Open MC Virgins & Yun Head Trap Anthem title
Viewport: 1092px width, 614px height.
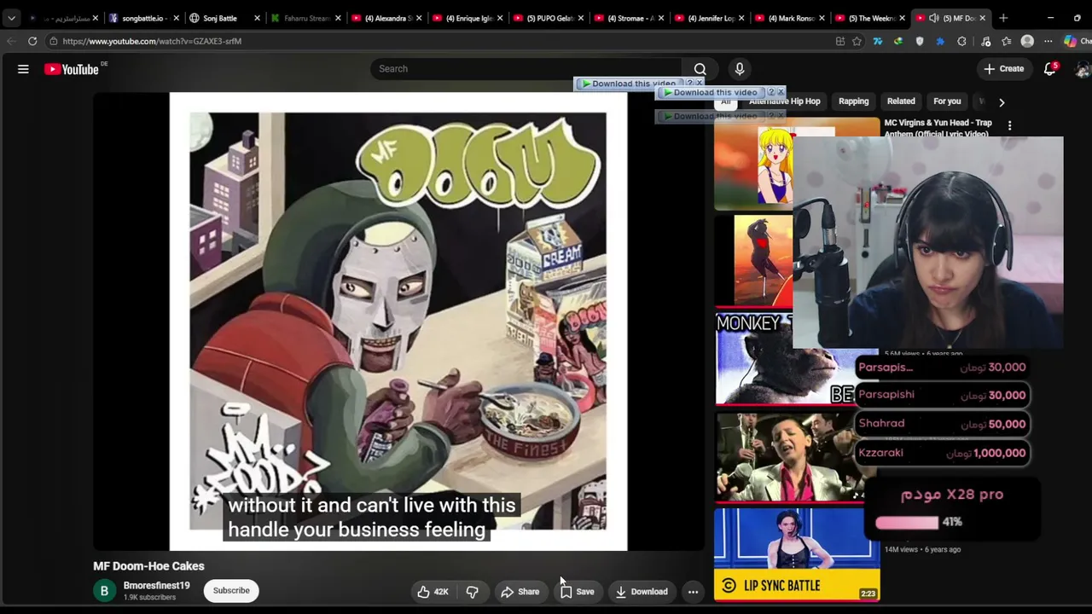point(938,129)
